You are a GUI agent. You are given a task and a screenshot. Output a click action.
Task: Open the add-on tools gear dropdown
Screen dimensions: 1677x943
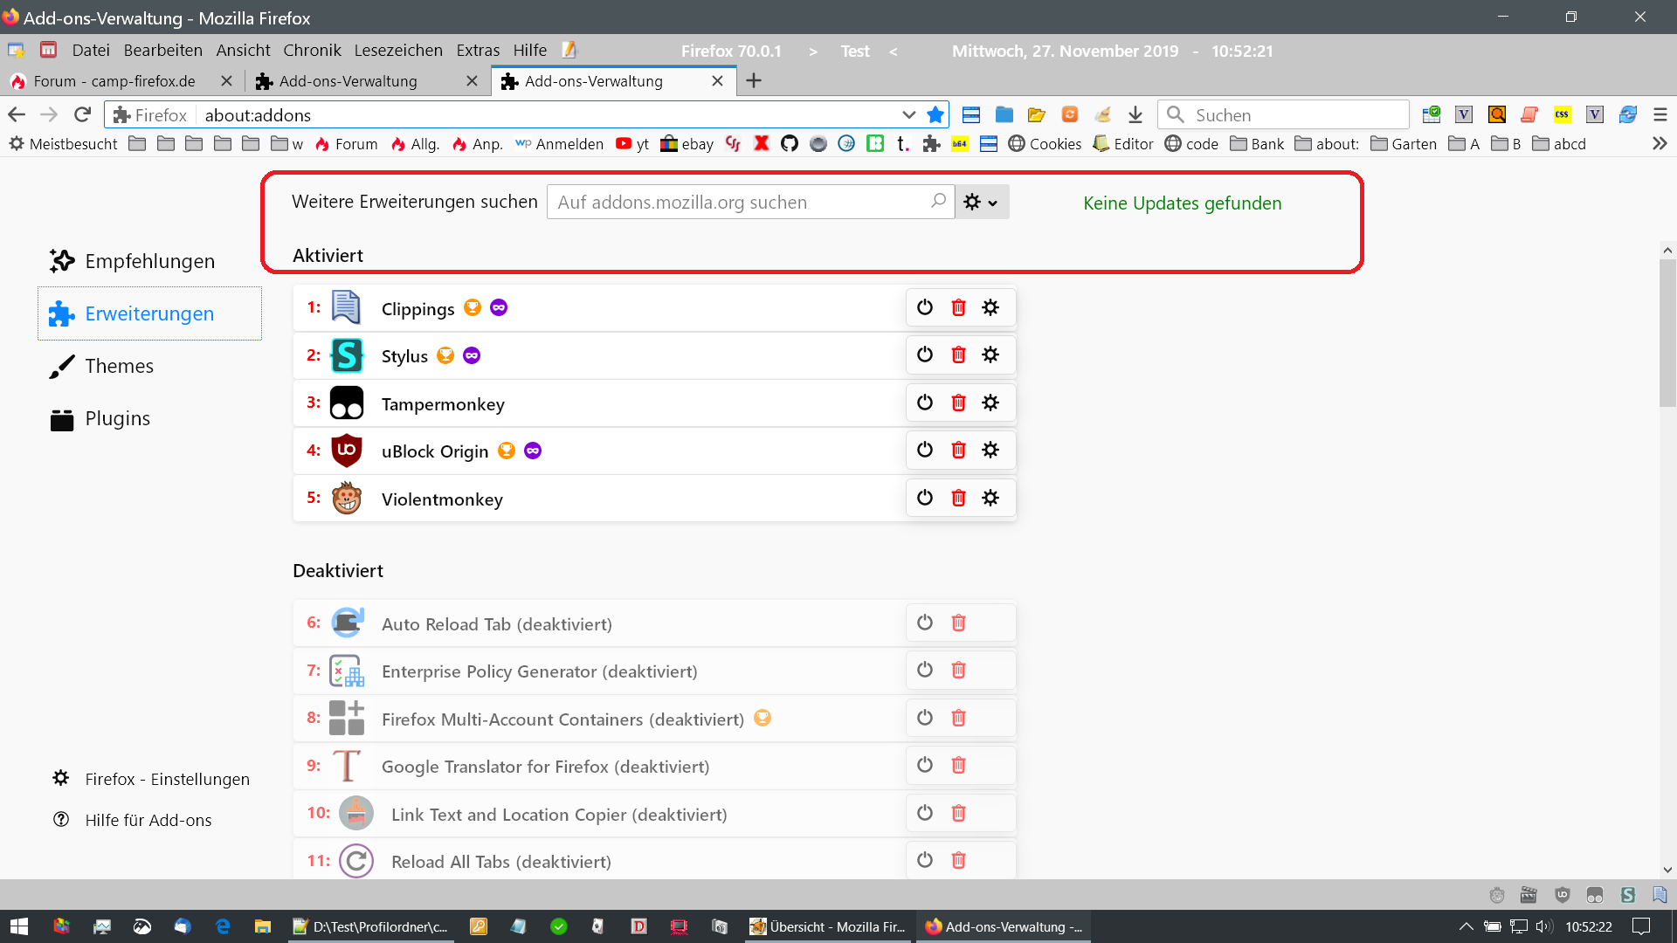coord(981,202)
